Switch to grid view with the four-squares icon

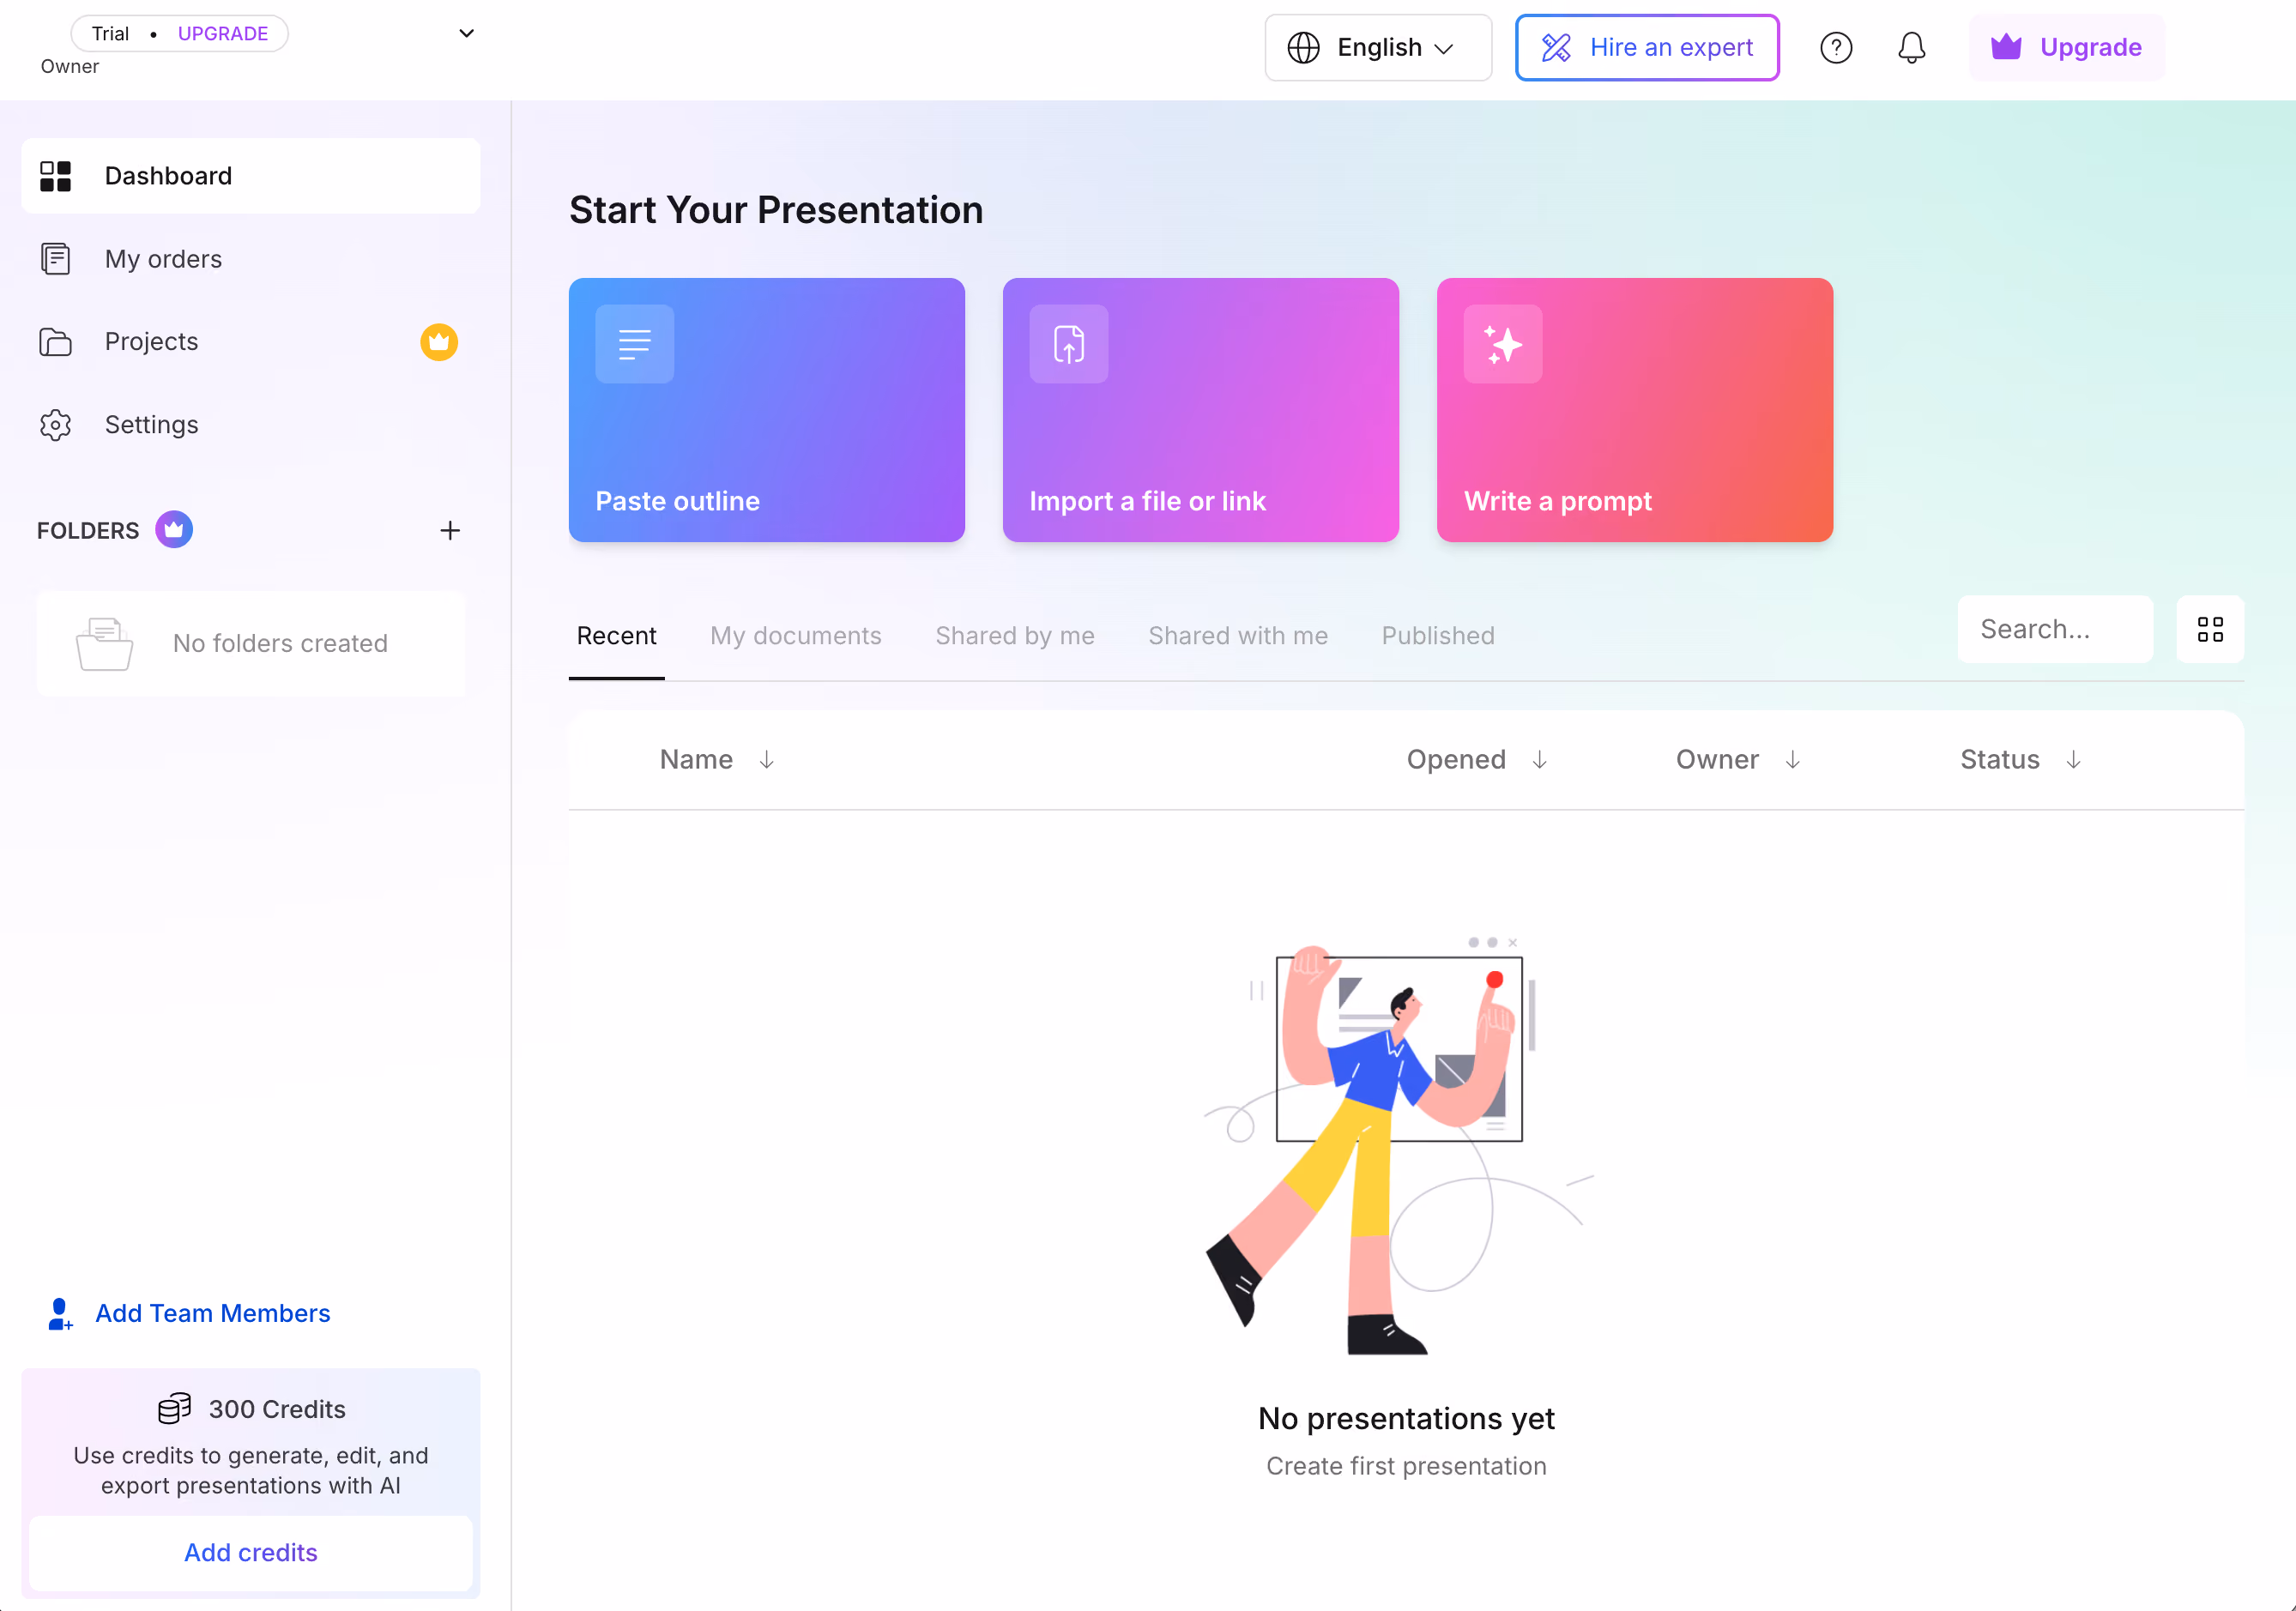tap(2210, 629)
